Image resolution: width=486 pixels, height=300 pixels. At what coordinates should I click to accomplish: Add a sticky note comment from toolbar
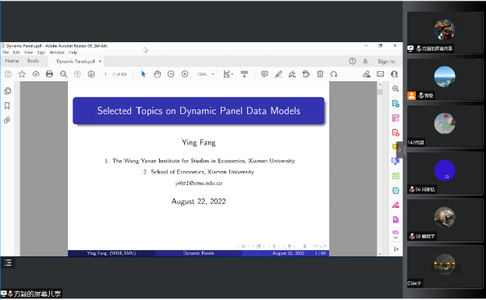pos(264,74)
